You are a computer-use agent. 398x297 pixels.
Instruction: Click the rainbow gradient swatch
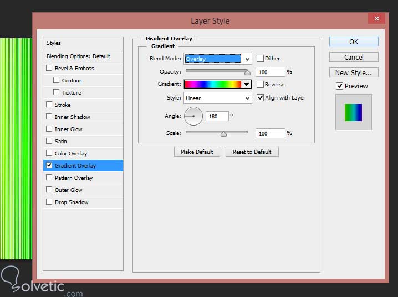(x=213, y=84)
